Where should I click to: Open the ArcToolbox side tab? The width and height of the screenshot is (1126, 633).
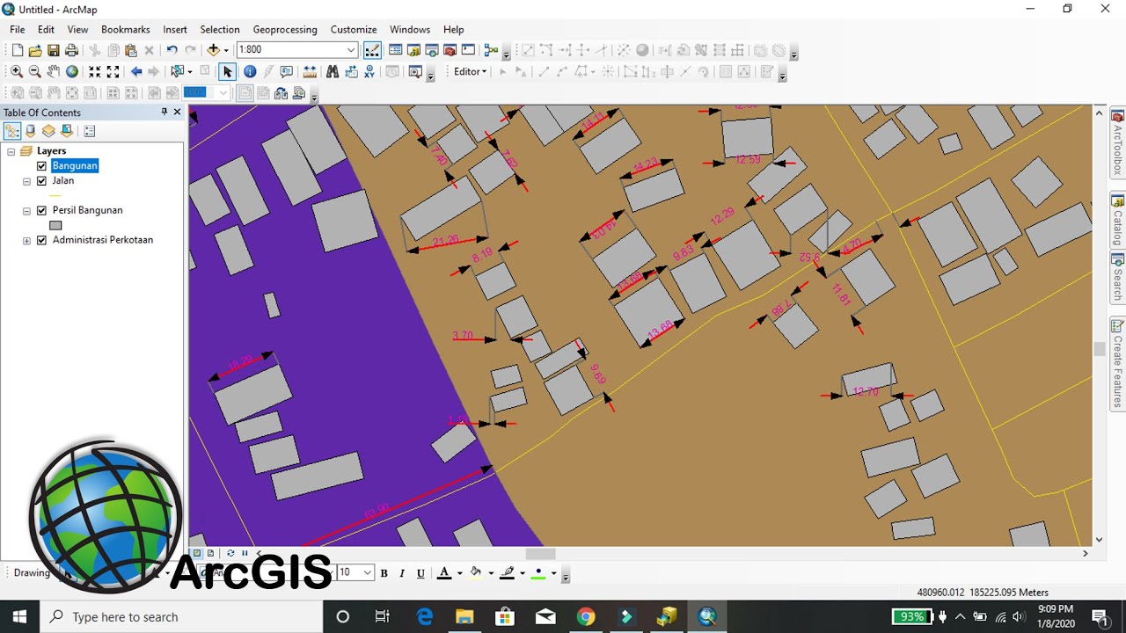[x=1118, y=143]
